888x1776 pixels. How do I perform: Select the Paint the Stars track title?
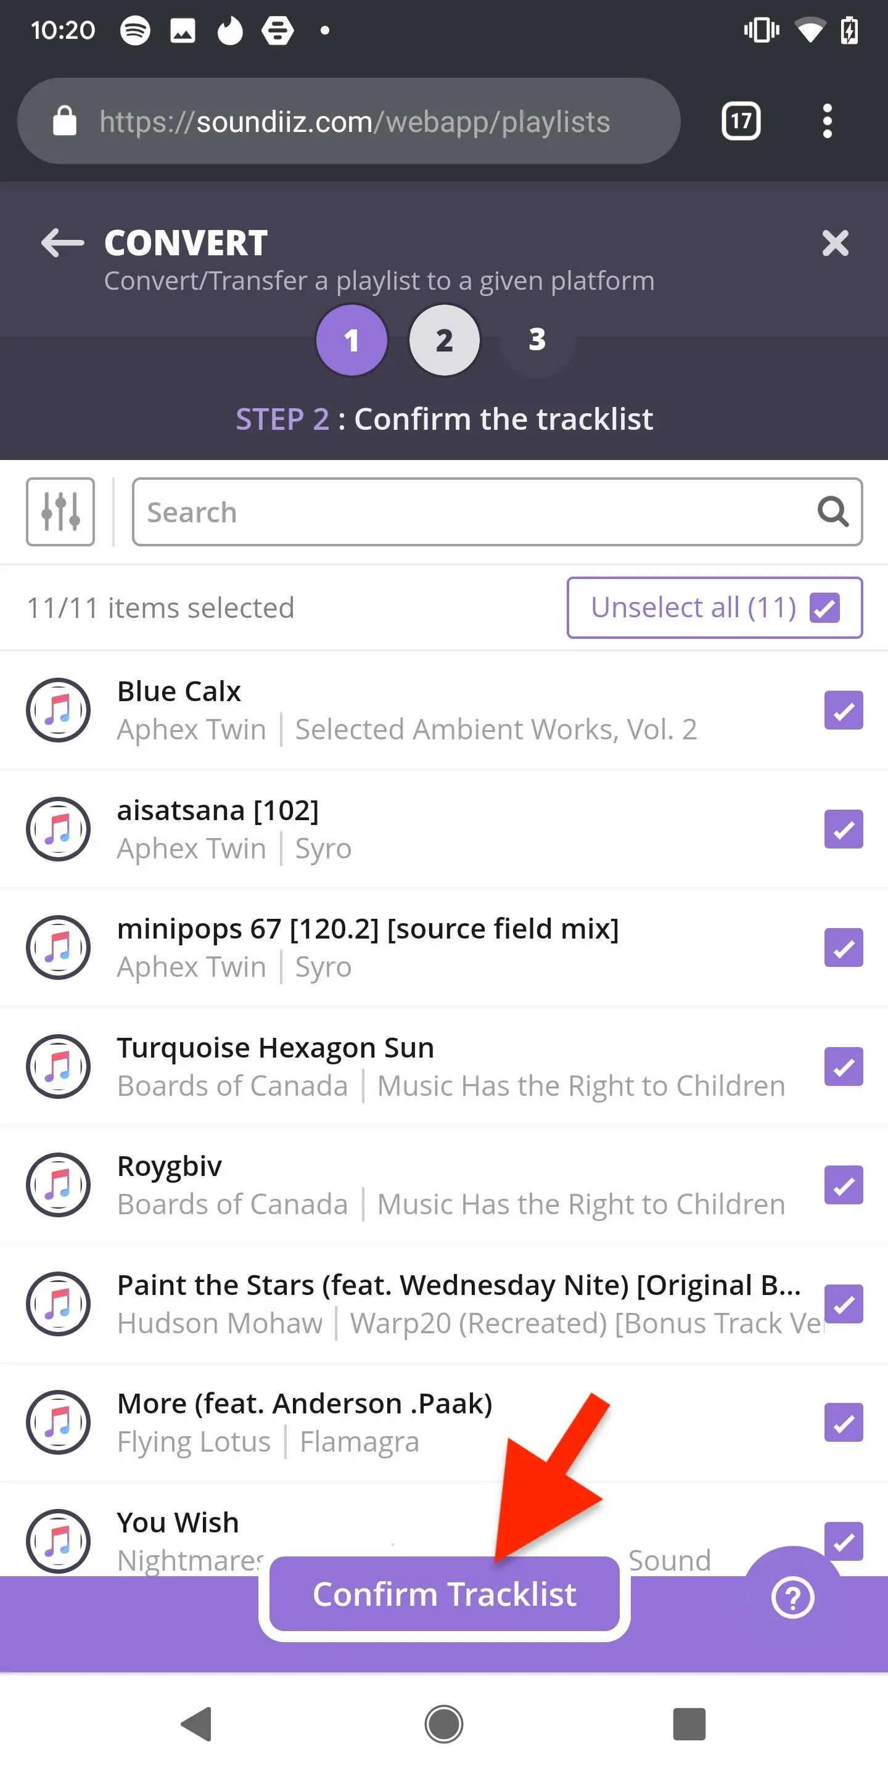tap(458, 1285)
